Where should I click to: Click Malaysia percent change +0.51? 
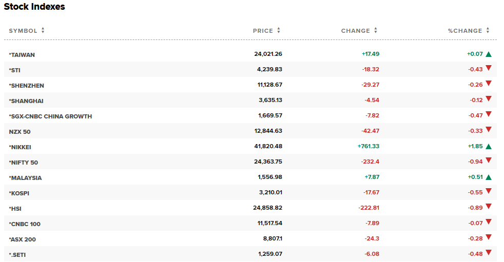click(475, 177)
